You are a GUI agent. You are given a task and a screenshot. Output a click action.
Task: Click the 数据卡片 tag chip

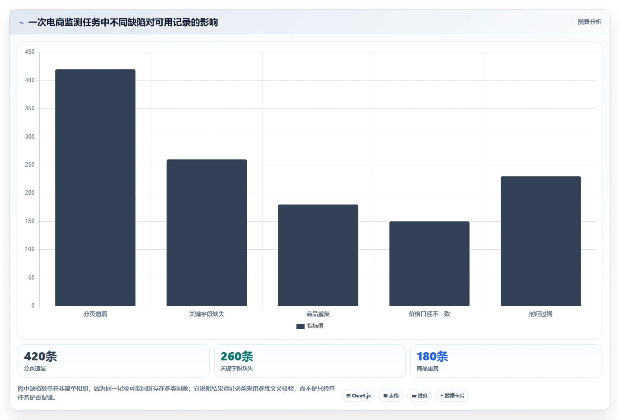[x=452, y=396]
